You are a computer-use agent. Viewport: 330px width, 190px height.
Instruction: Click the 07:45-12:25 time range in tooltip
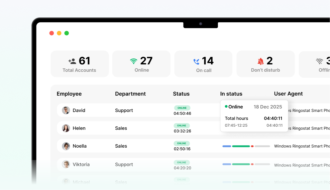(x=236, y=125)
